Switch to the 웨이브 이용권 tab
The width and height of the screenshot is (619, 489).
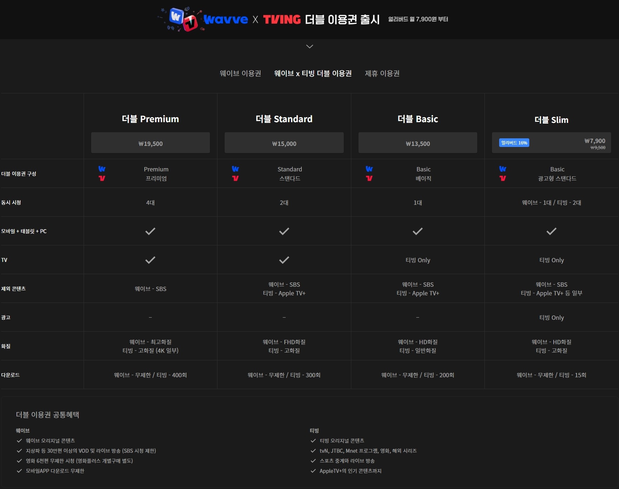[240, 73]
